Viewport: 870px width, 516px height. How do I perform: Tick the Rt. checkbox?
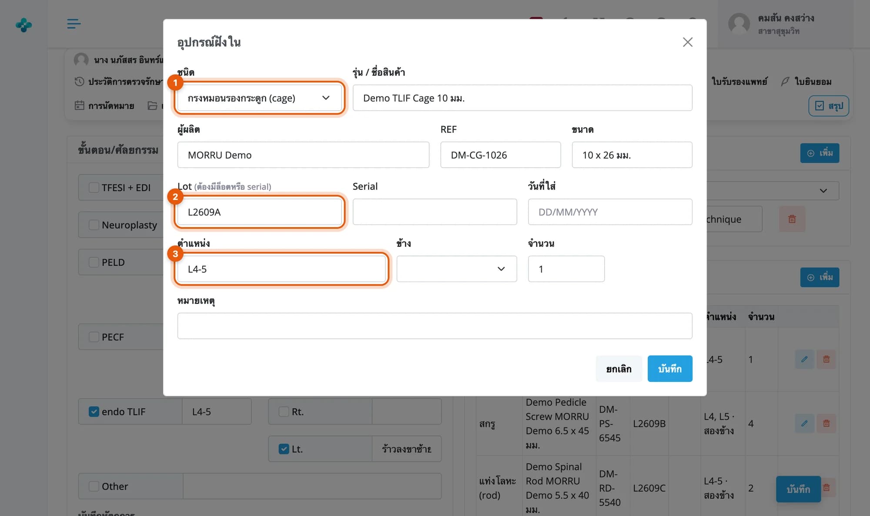point(284,412)
